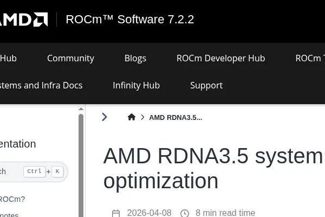Click the sidebar vertical scrollbar thumb
325x217 pixels.
coord(81,165)
